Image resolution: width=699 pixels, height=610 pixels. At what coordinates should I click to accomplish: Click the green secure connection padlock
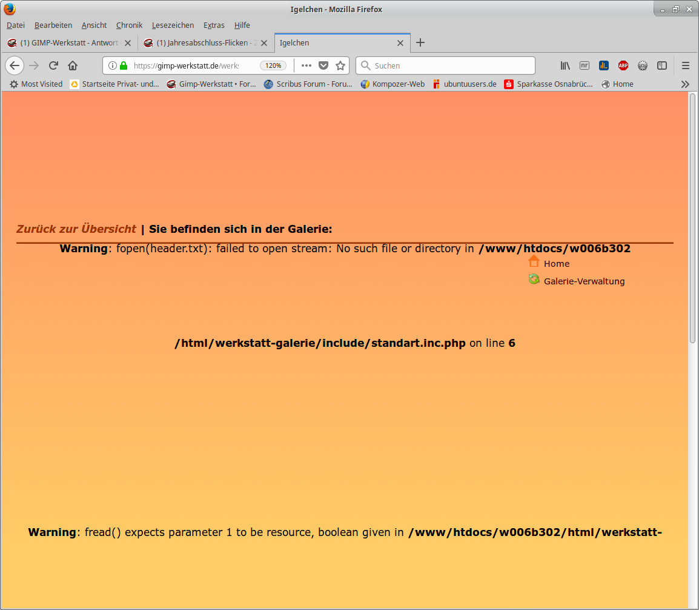(124, 65)
